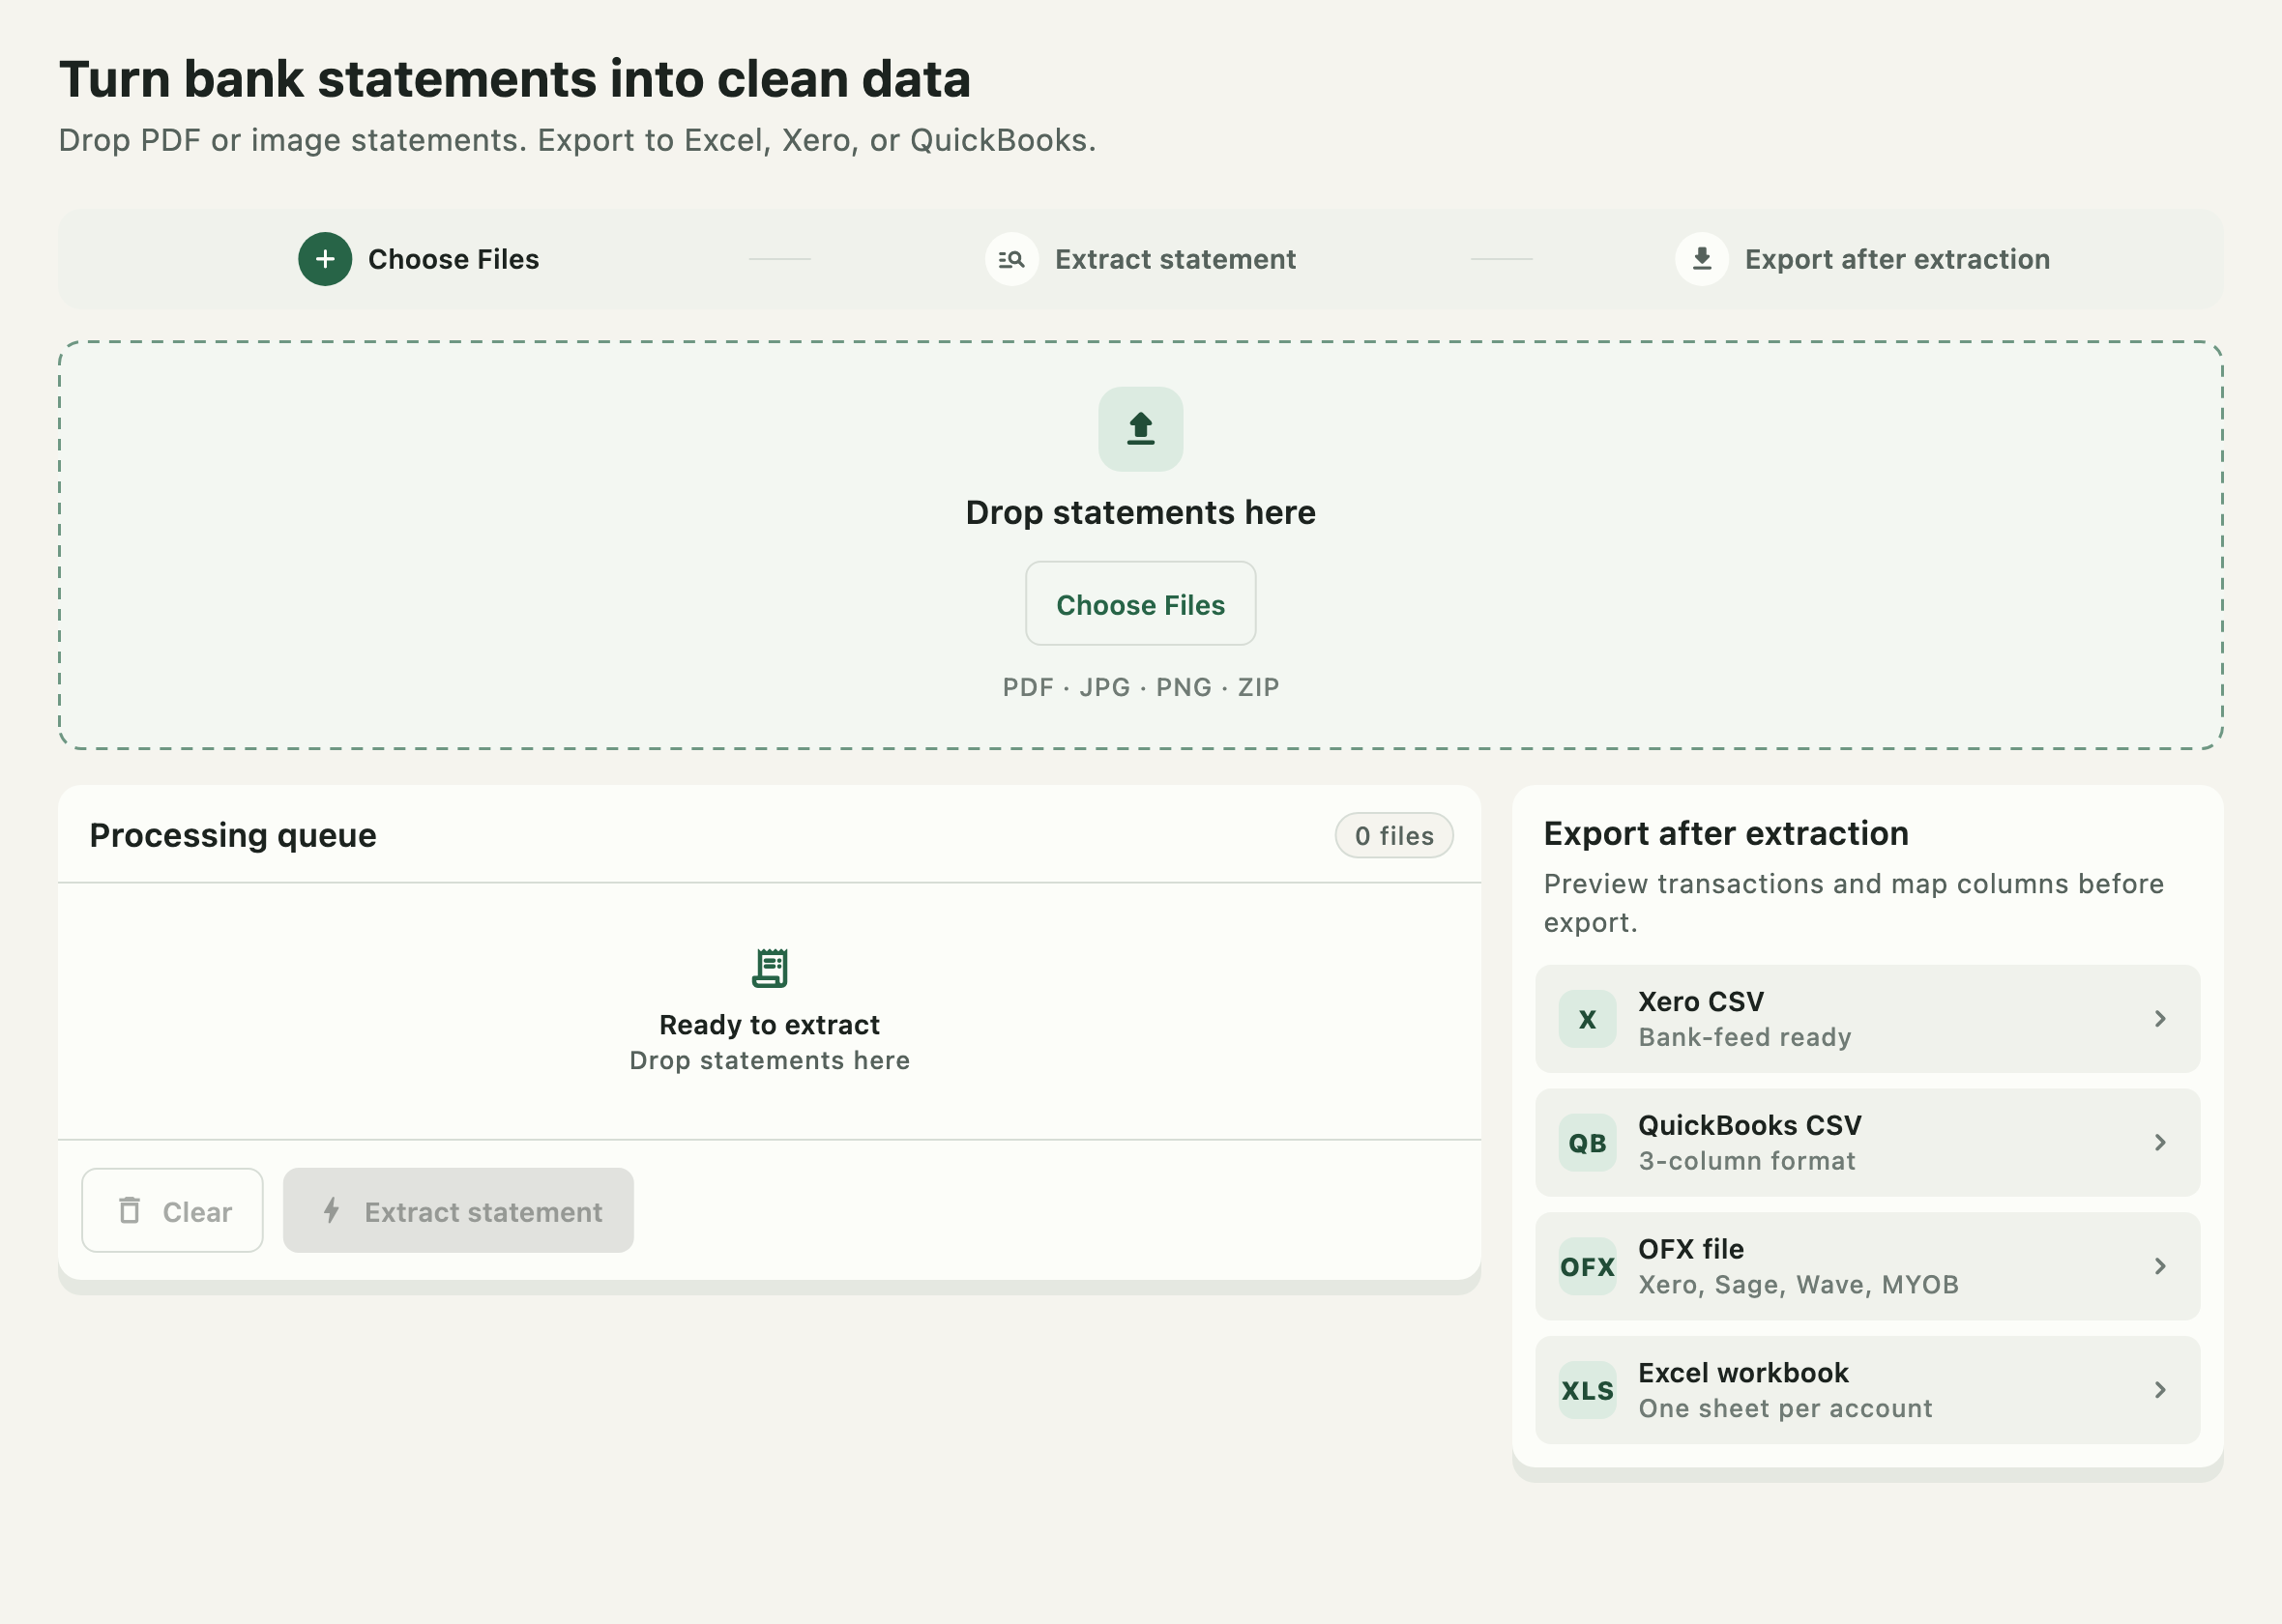Click the Ready to extract label
Image resolution: width=2282 pixels, height=1624 pixels.
[770, 1026]
